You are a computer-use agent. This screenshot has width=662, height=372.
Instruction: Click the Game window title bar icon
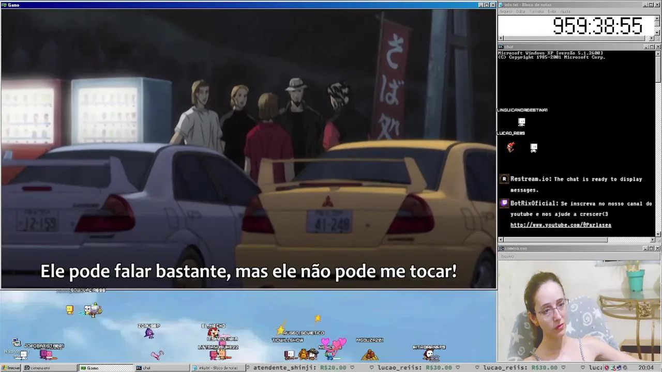point(4,5)
